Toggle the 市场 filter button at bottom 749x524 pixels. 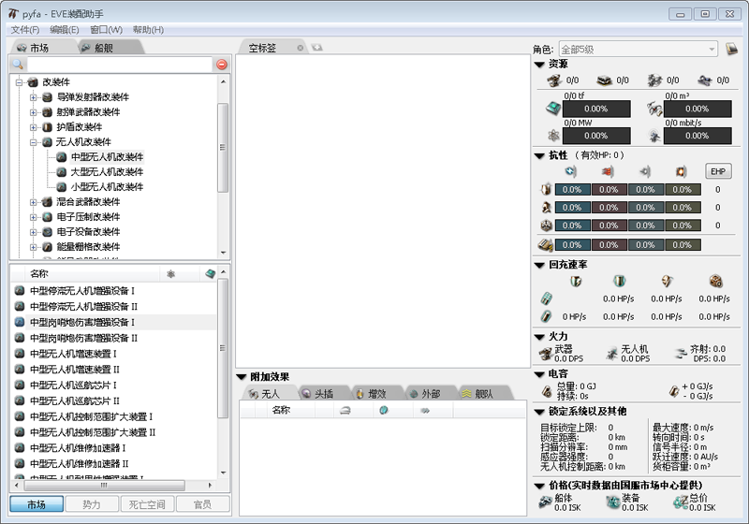(37, 504)
